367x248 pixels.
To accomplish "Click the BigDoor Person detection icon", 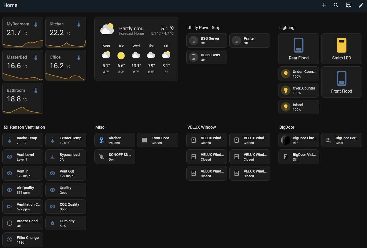I will 328,140.
